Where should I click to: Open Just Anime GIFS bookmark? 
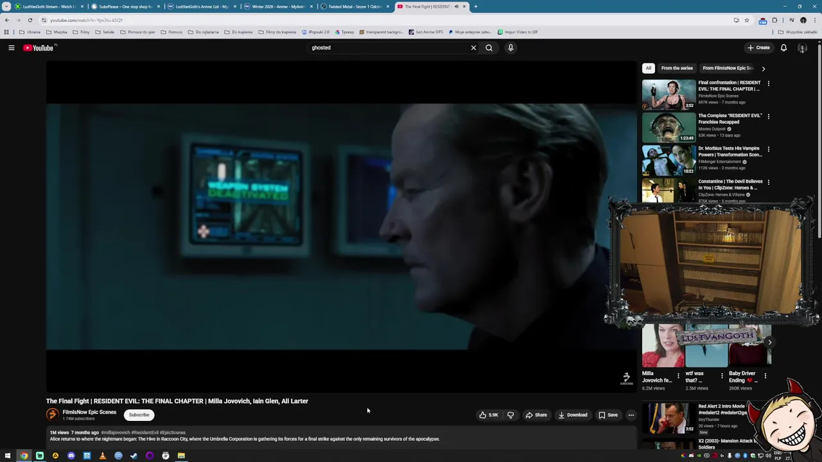(x=426, y=31)
